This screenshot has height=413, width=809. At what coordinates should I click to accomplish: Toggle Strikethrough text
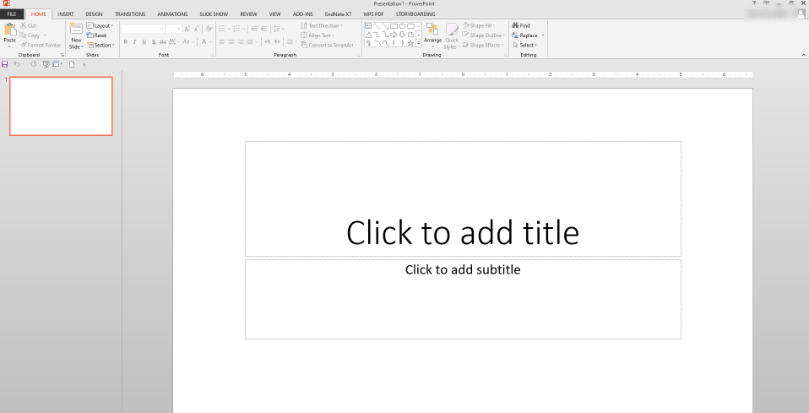(163, 42)
